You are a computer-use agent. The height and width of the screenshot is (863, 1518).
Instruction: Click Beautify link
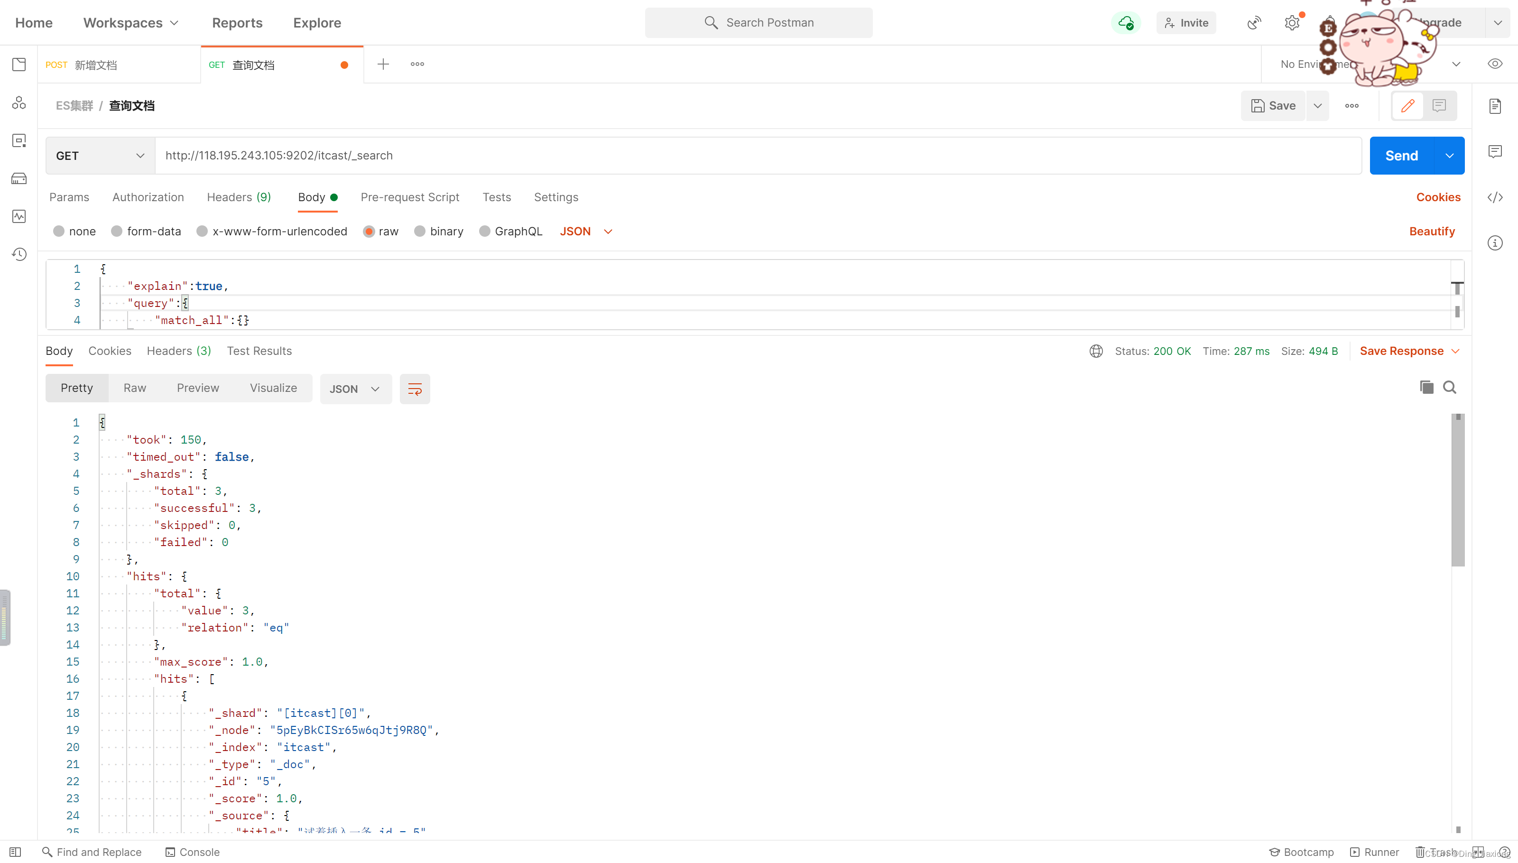click(x=1432, y=231)
